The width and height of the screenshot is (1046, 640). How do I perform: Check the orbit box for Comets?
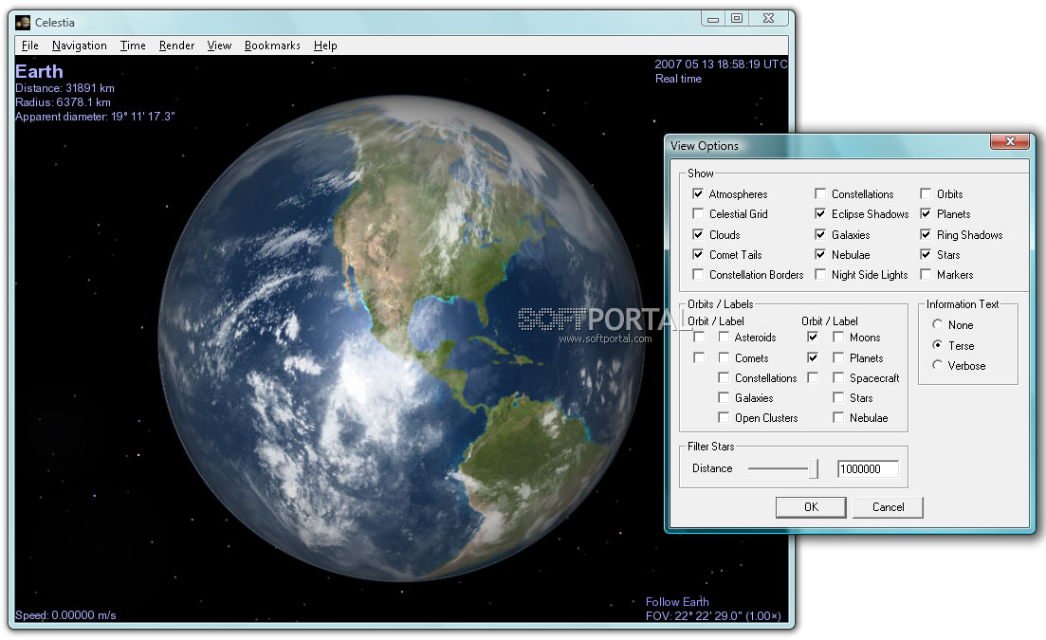pyautogui.click(x=699, y=358)
